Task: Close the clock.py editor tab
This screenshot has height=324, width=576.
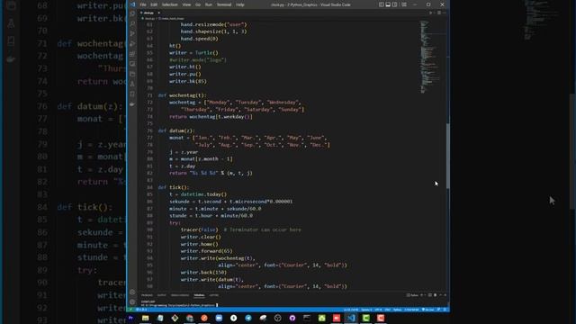Action: pos(158,13)
